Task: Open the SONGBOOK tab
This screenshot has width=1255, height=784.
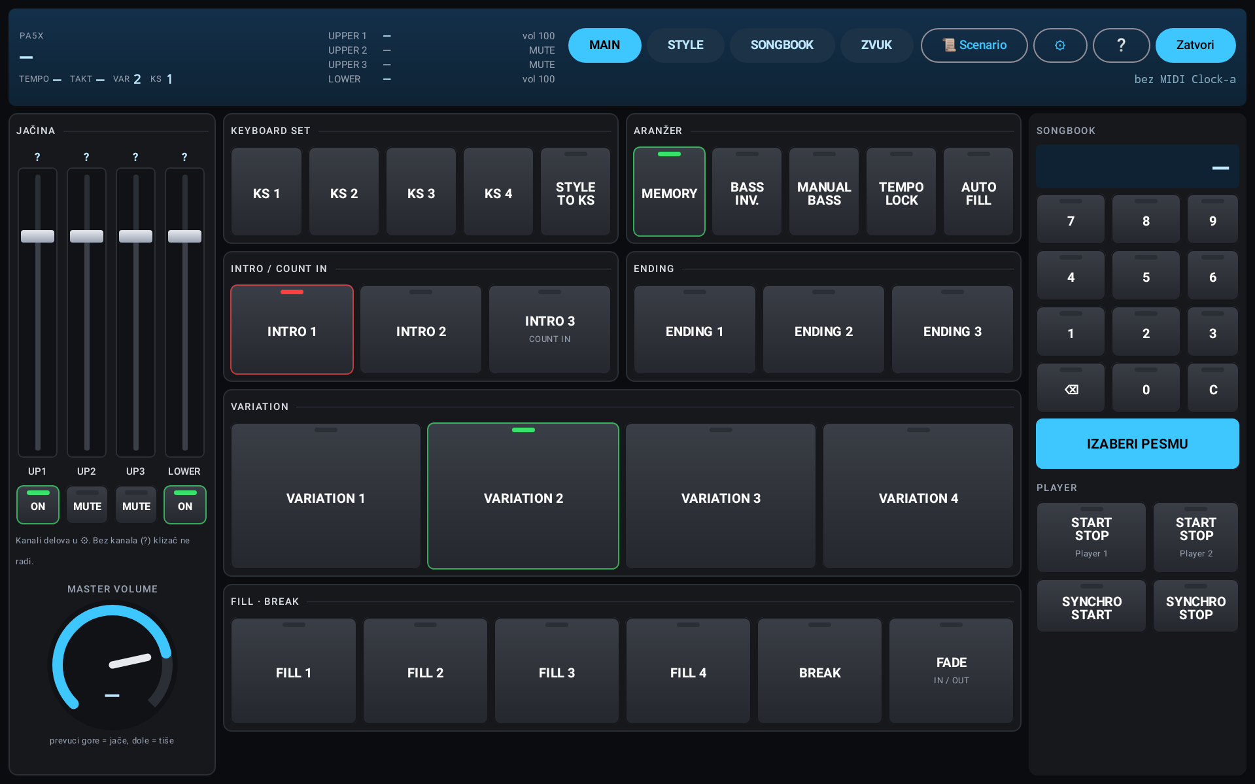Action: click(x=782, y=45)
